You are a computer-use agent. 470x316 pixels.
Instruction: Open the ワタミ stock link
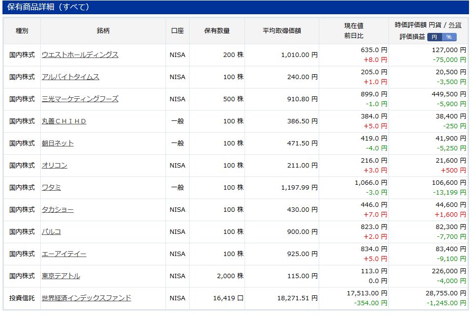(x=51, y=188)
